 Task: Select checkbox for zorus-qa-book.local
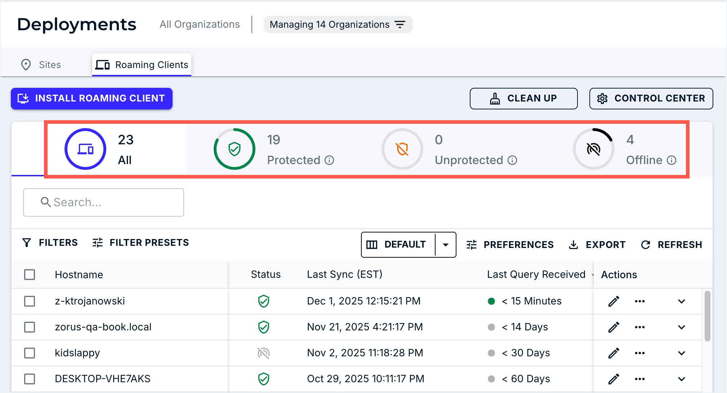(30, 327)
